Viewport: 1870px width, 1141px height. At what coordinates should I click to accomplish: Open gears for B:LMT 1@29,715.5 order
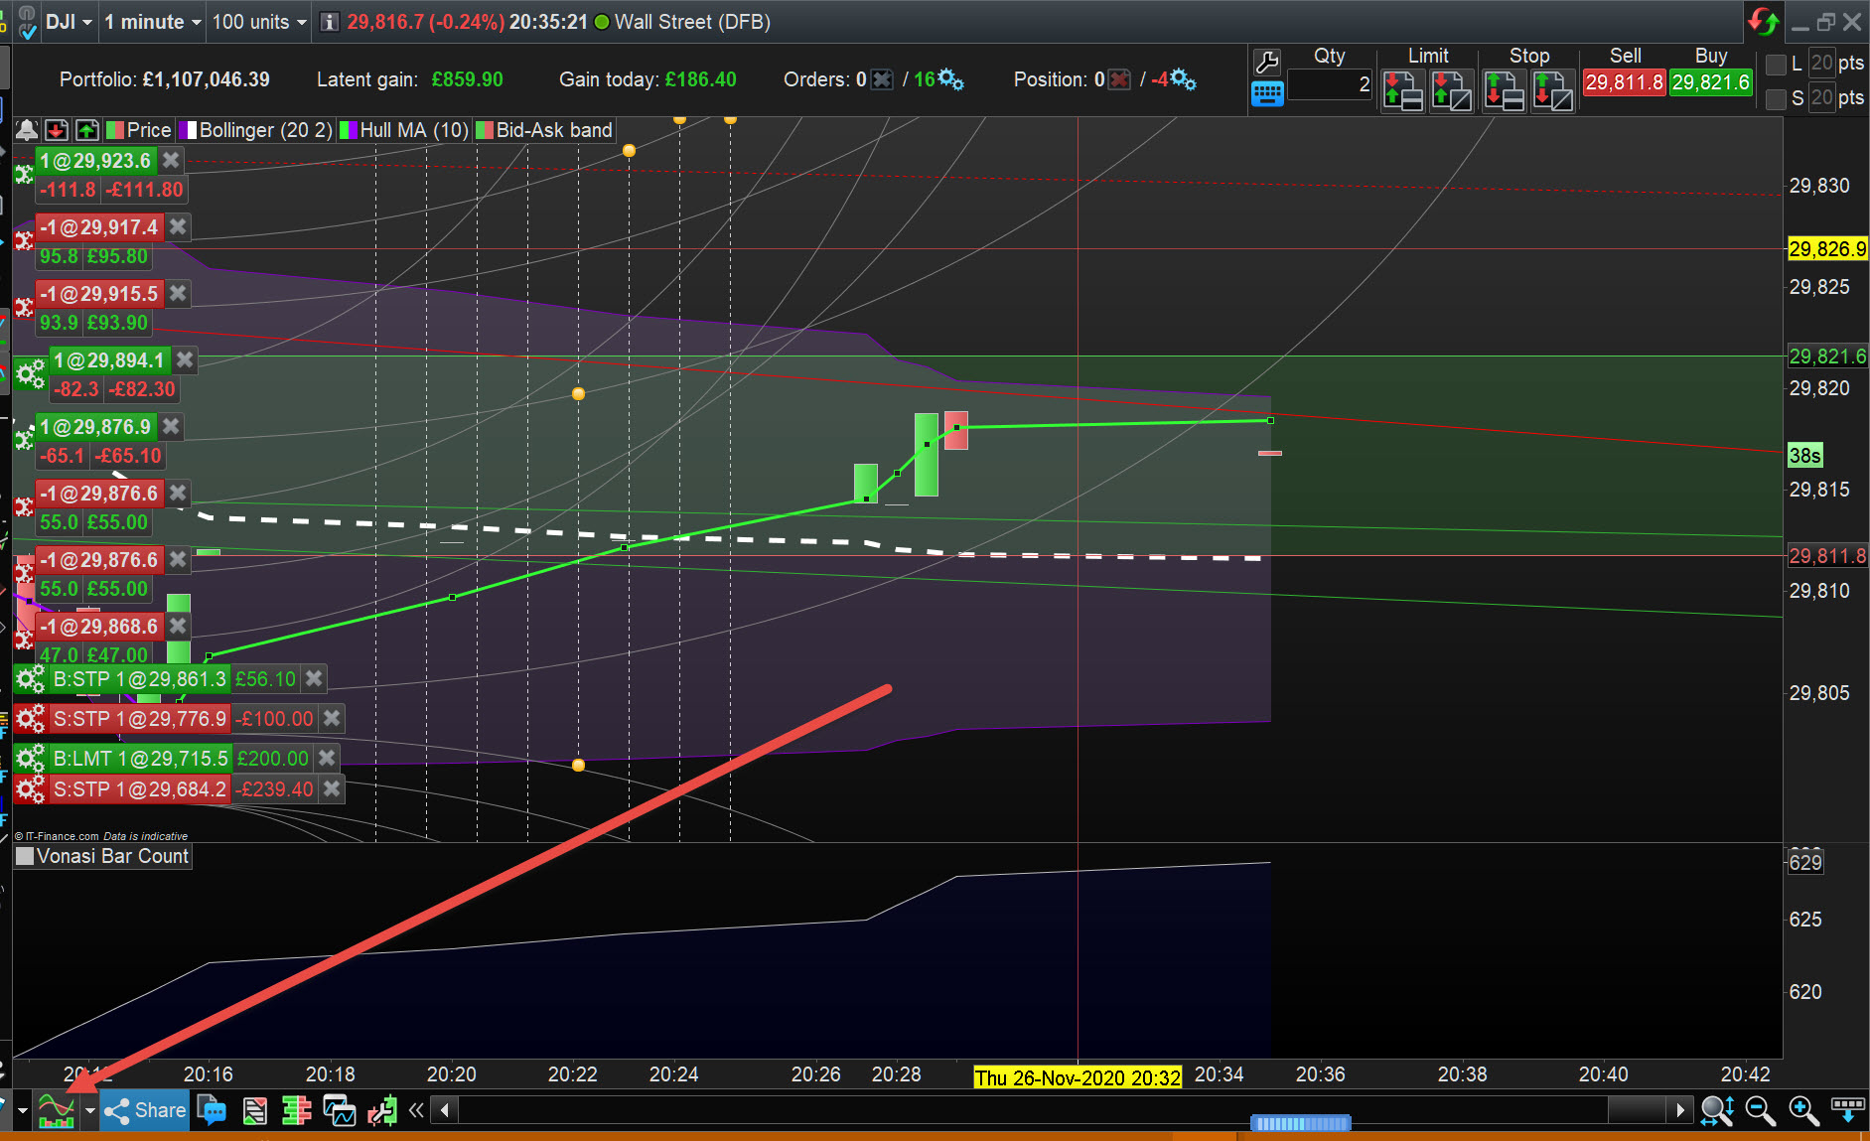31,759
